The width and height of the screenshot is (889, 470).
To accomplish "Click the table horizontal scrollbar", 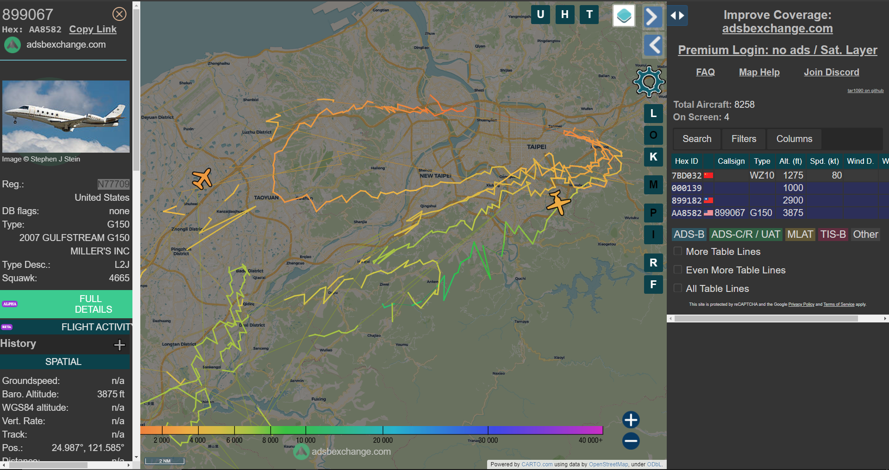I will click(x=766, y=318).
